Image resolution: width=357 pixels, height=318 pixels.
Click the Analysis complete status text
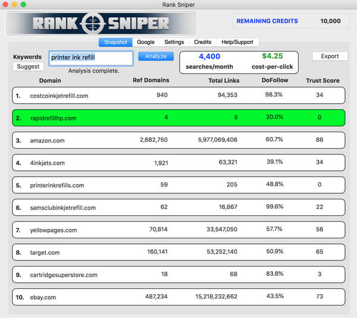click(x=94, y=71)
